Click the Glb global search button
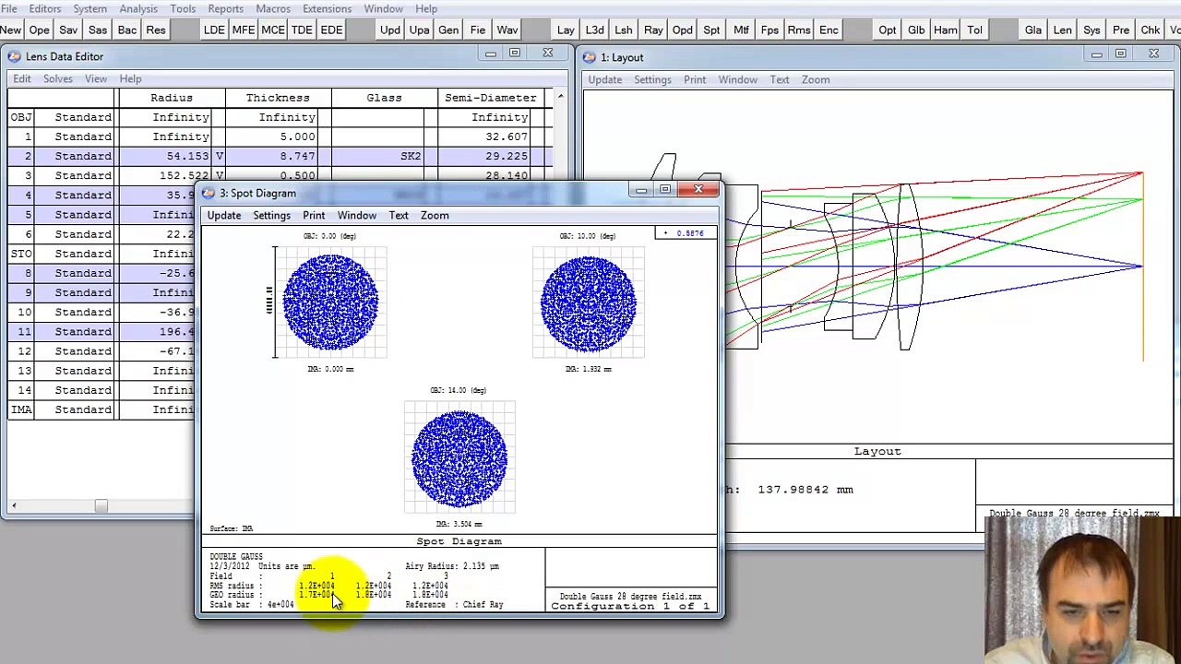The image size is (1181, 664). 916,30
